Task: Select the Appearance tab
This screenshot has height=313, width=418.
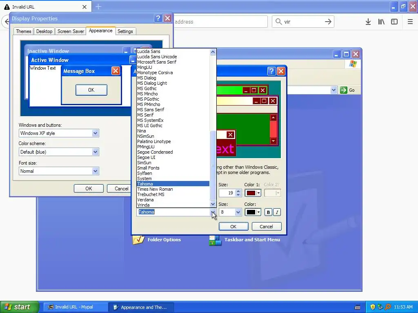Action: point(100,31)
